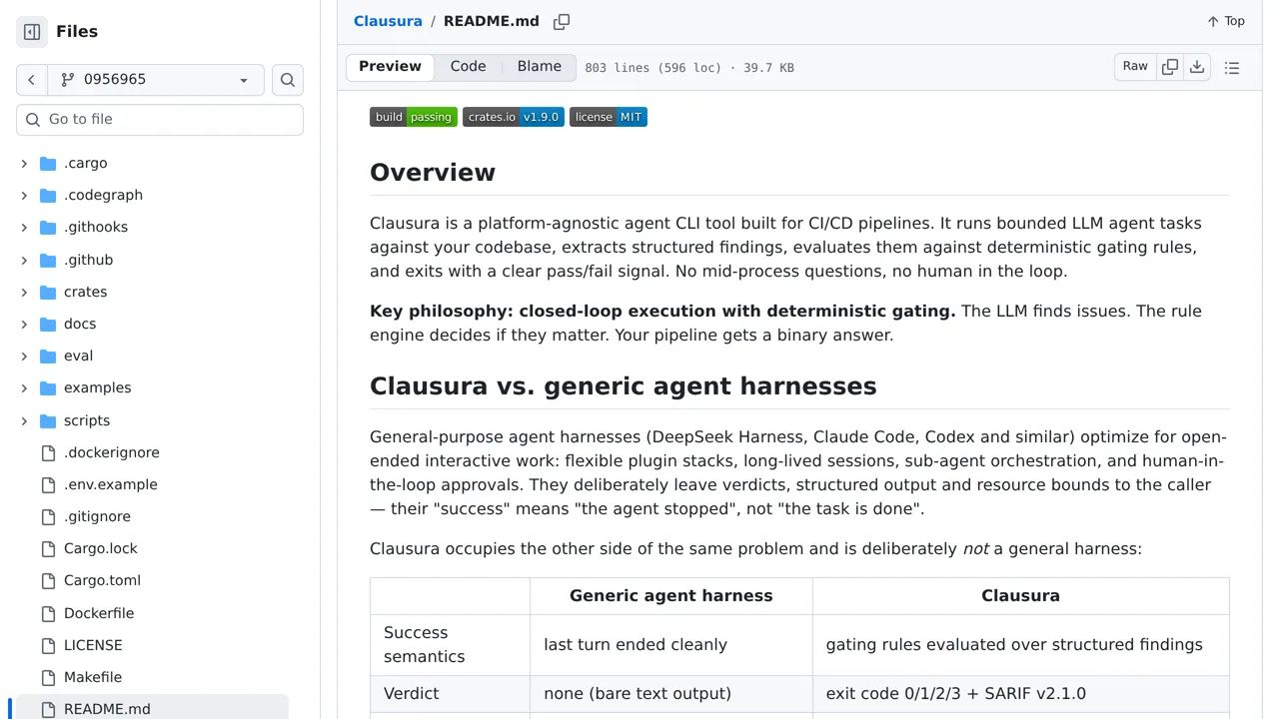
Task: Open the scripts folder icon
Action: click(x=48, y=420)
